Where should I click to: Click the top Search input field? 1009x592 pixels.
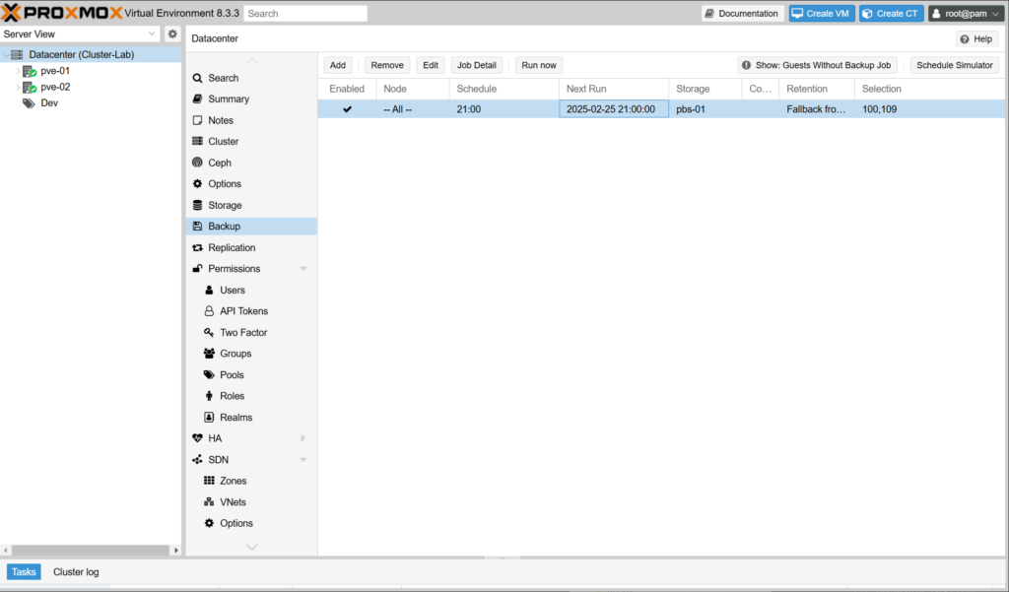pos(305,14)
